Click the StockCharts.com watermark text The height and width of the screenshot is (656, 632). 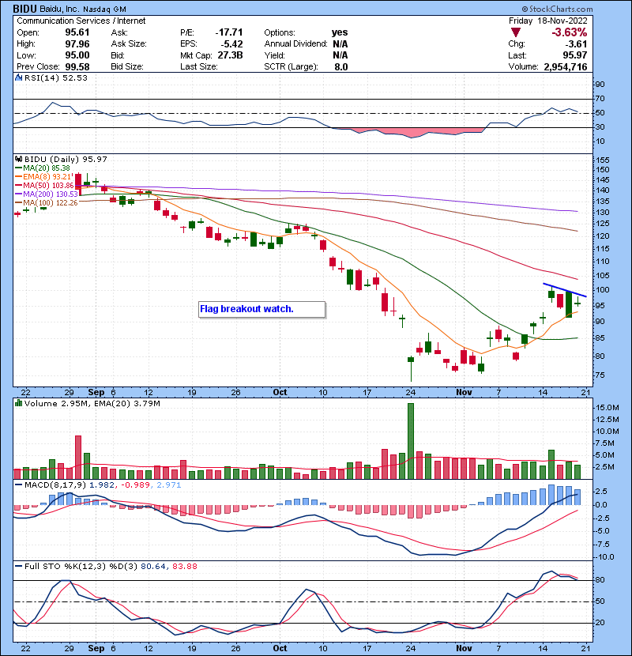pyautogui.click(x=557, y=9)
